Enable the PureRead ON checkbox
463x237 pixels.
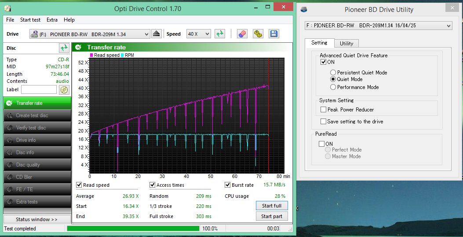pos(321,144)
